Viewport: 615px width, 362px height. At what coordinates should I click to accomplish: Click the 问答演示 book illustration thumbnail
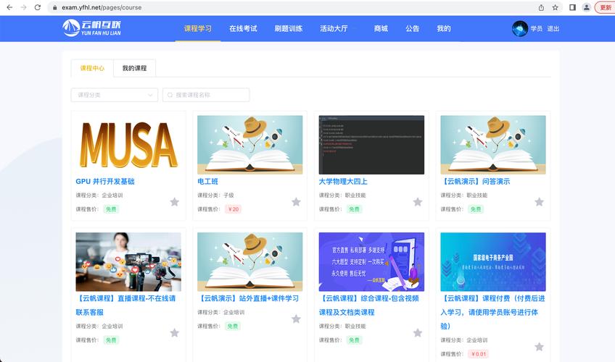[493, 145]
